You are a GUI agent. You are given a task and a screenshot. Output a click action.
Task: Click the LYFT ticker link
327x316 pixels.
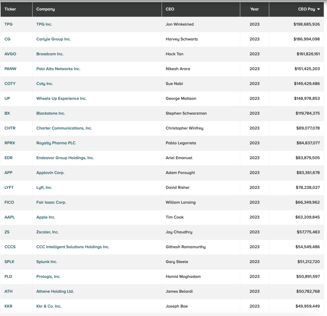pos(9,187)
